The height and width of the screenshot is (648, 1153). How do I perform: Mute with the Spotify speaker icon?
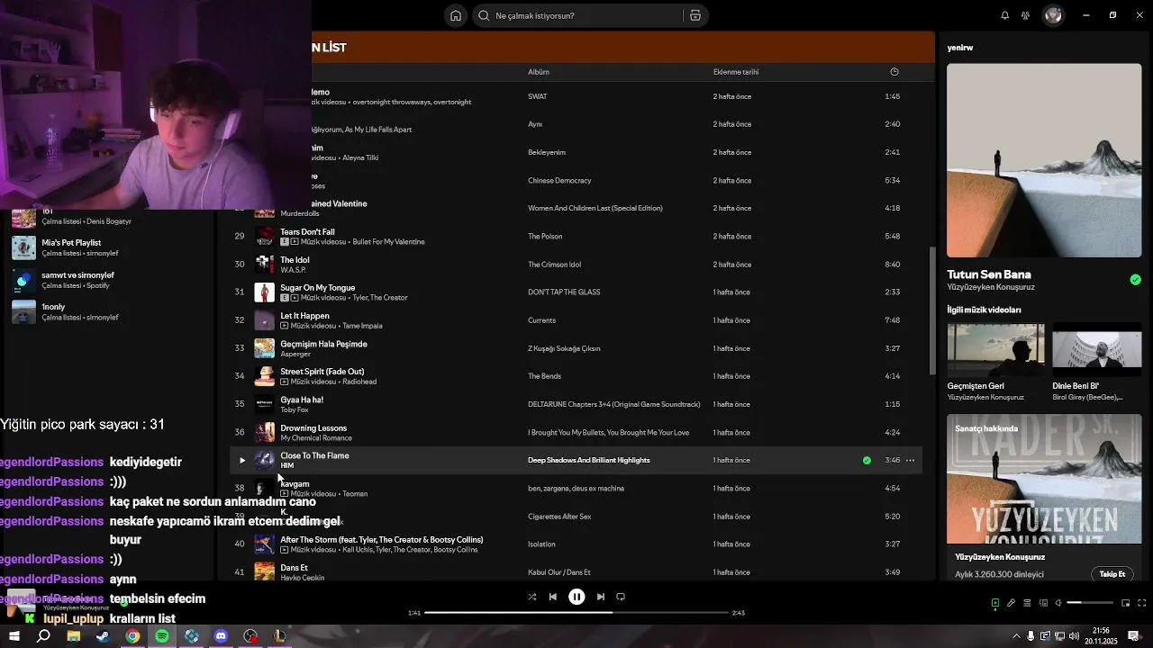[x=1058, y=603]
